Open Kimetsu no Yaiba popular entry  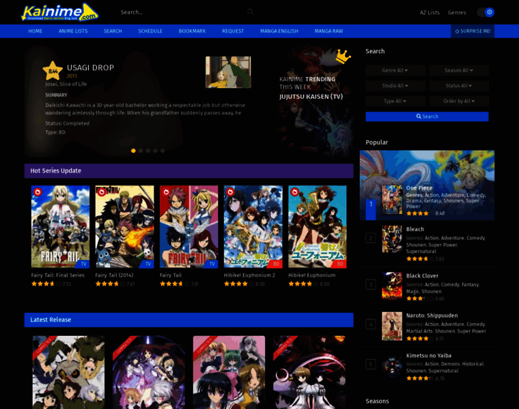(429, 355)
